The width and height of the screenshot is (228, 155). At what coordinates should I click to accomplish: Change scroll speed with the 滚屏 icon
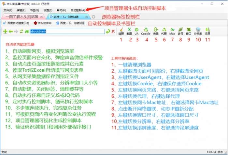pyautogui.click(x=207, y=31)
